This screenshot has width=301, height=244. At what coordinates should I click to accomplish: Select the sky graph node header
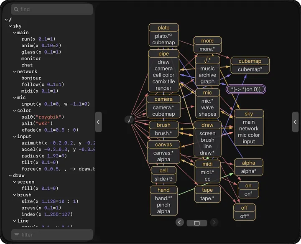tap(249, 114)
